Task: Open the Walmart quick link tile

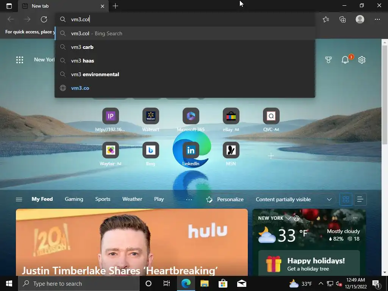Action: pos(151,120)
